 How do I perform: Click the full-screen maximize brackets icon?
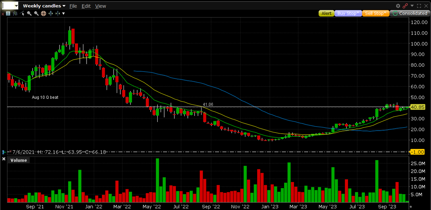tap(419, 6)
